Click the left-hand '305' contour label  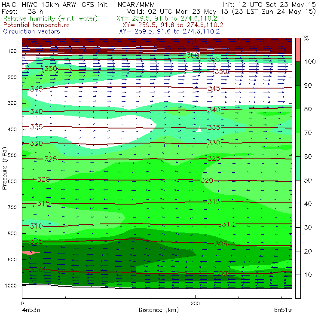point(37,242)
